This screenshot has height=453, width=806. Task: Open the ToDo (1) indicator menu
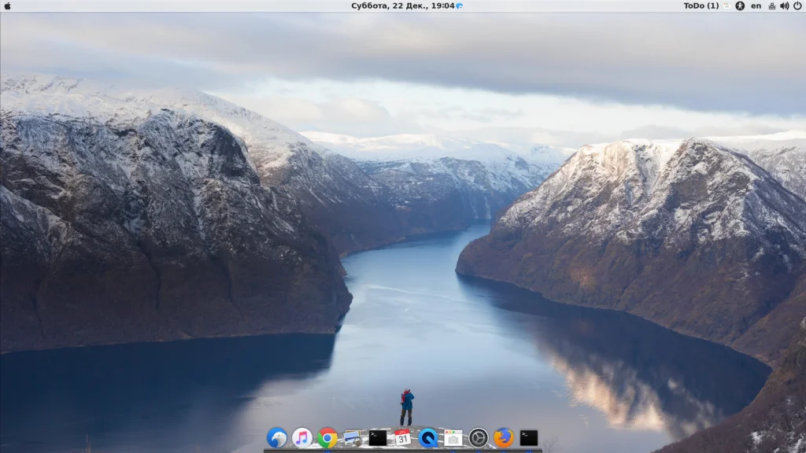point(701,6)
